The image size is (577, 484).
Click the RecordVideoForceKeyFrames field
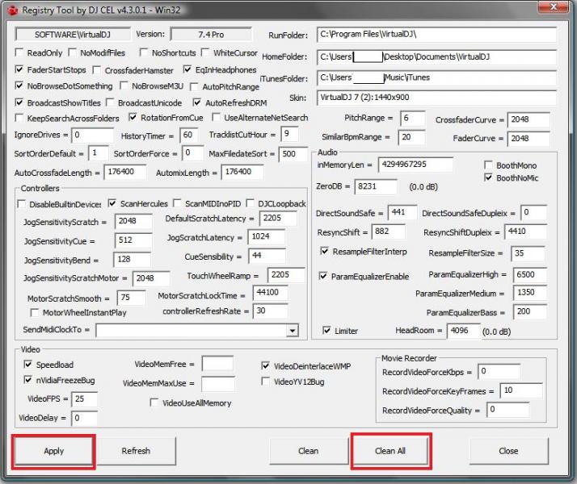tap(521, 390)
